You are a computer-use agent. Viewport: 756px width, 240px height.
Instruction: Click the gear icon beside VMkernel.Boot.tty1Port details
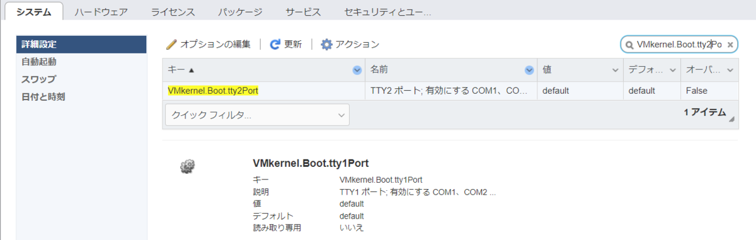click(187, 166)
